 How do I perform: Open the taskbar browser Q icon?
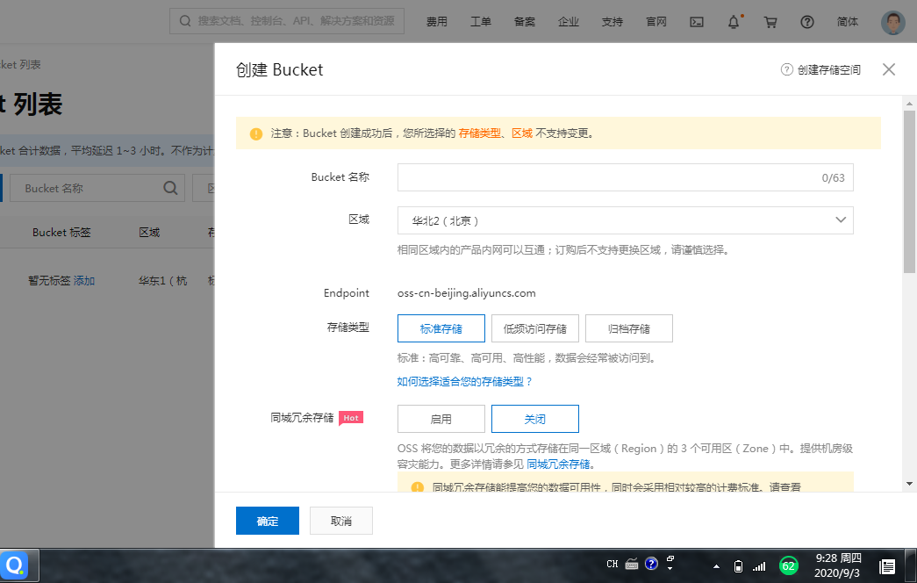click(16, 565)
